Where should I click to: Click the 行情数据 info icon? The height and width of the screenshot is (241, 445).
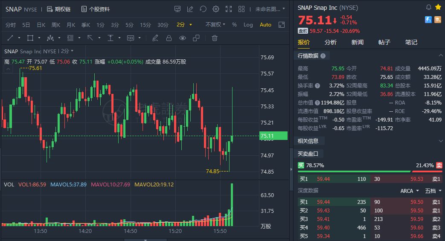(x=323, y=55)
